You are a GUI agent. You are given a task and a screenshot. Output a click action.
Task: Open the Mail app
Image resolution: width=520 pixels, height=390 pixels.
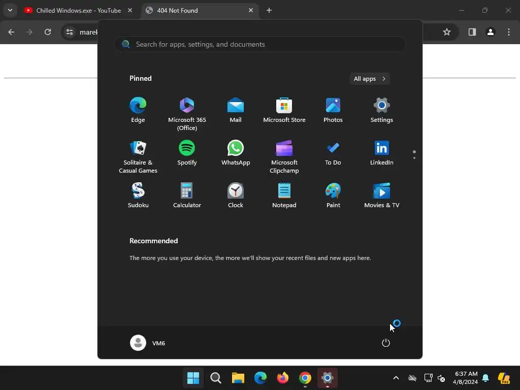[x=236, y=110]
